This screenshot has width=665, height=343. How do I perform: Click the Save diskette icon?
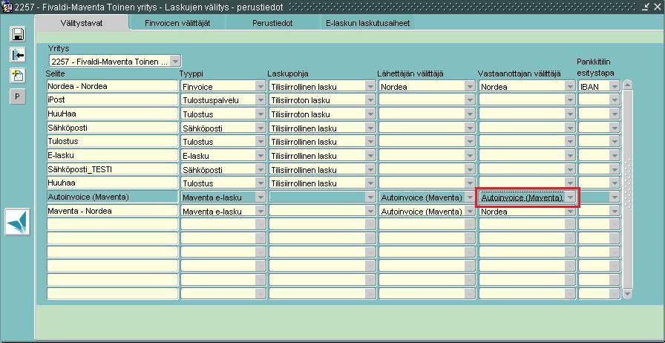point(17,34)
